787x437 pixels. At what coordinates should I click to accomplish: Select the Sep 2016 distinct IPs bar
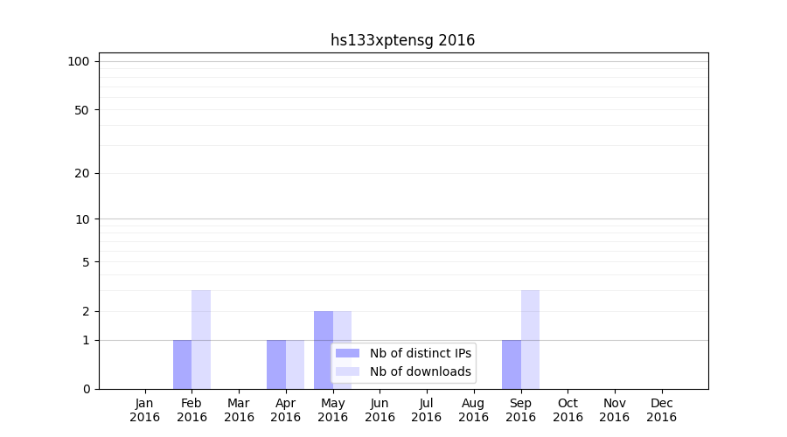coord(512,364)
